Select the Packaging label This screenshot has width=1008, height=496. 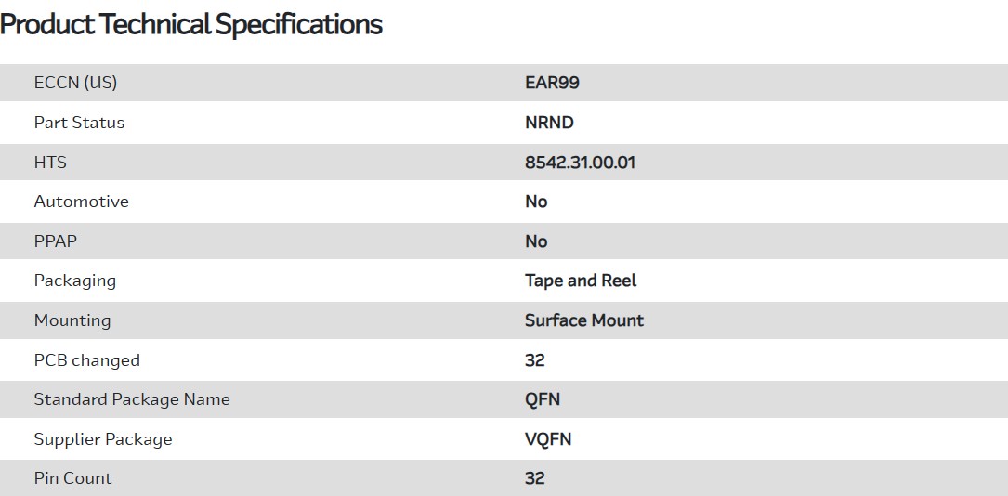(75, 281)
